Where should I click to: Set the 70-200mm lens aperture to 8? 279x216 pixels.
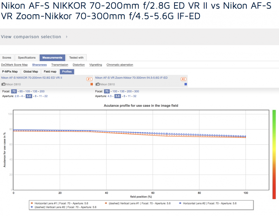point(36,96)
